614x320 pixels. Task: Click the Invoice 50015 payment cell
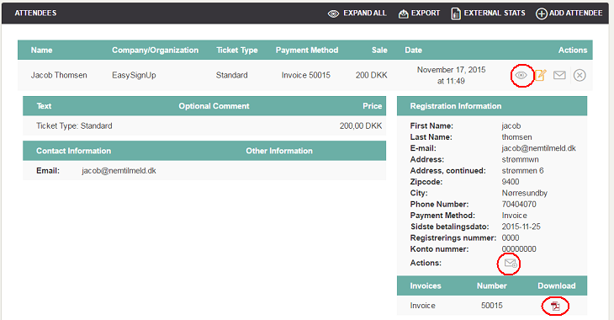[306, 75]
